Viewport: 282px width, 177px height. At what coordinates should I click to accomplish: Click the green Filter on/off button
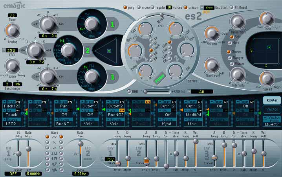159,78
